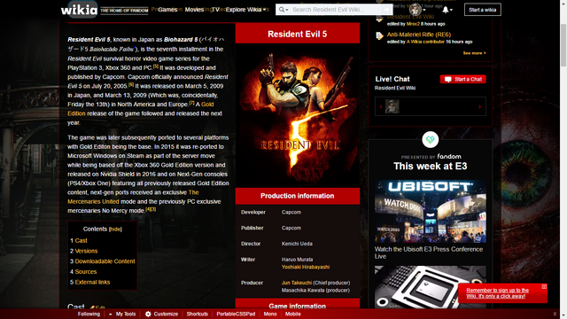Image resolution: width=567 pixels, height=319 pixels.
Task: Open the notifications bell
Action: coord(446,10)
